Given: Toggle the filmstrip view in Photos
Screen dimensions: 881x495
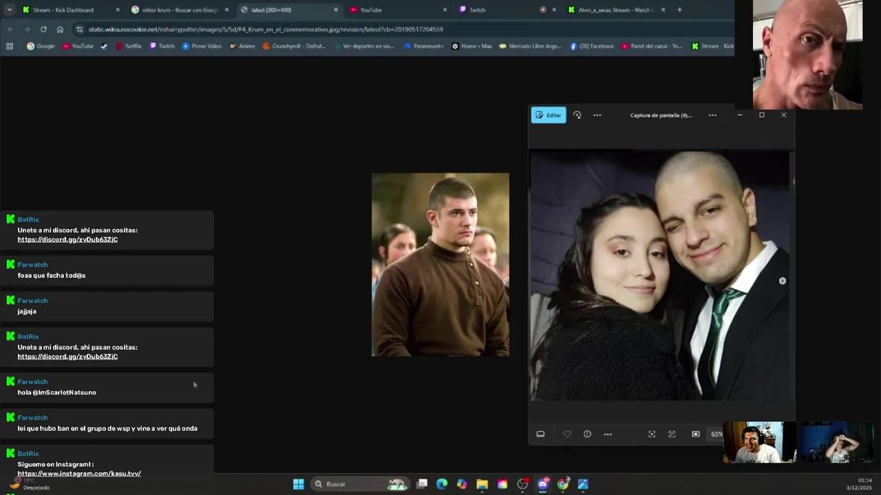Looking at the screenshot, I should (x=540, y=434).
